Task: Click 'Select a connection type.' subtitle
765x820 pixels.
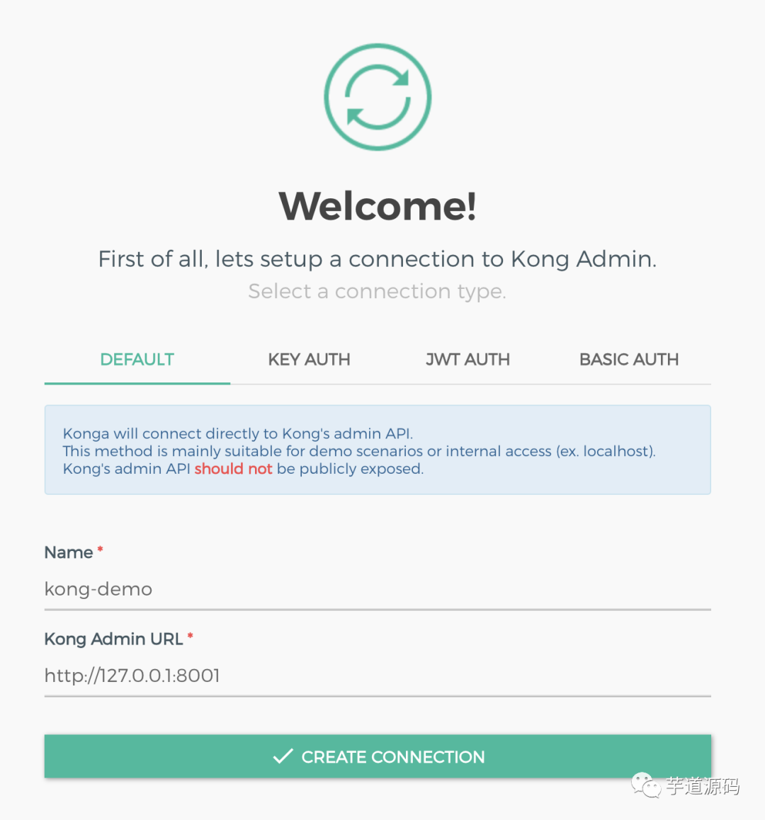Action: 378,291
